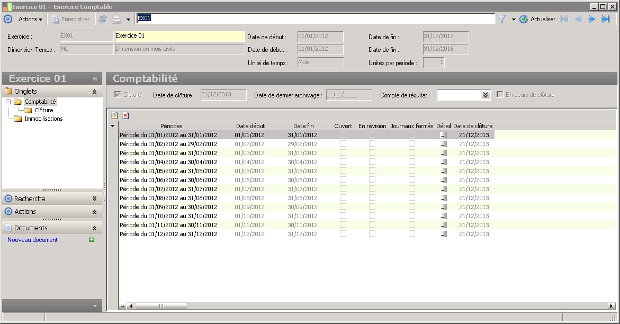This screenshot has width=620, height=324.
Task: Enable the En cours de clôture checkbox
Action: pos(500,95)
